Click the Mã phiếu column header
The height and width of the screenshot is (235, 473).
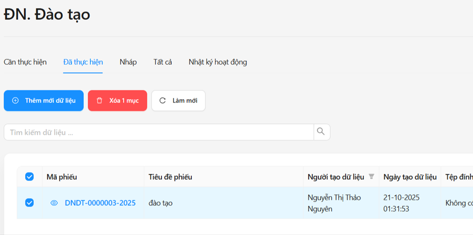[x=62, y=177]
